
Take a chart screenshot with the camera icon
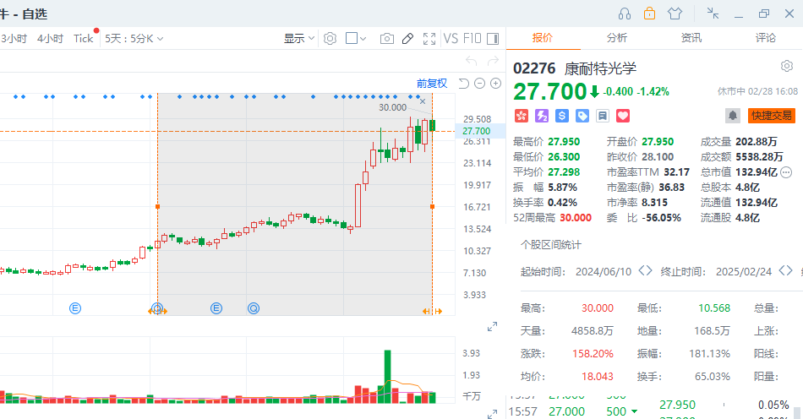tap(386, 38)
